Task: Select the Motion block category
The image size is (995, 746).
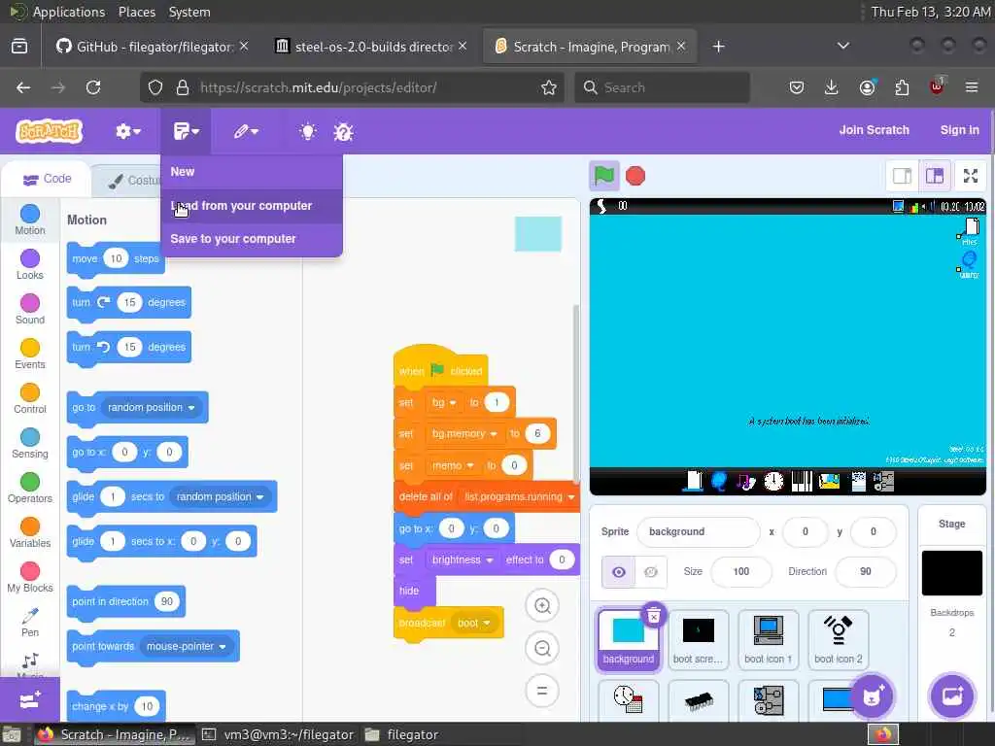Action: [x=30, y=220]
